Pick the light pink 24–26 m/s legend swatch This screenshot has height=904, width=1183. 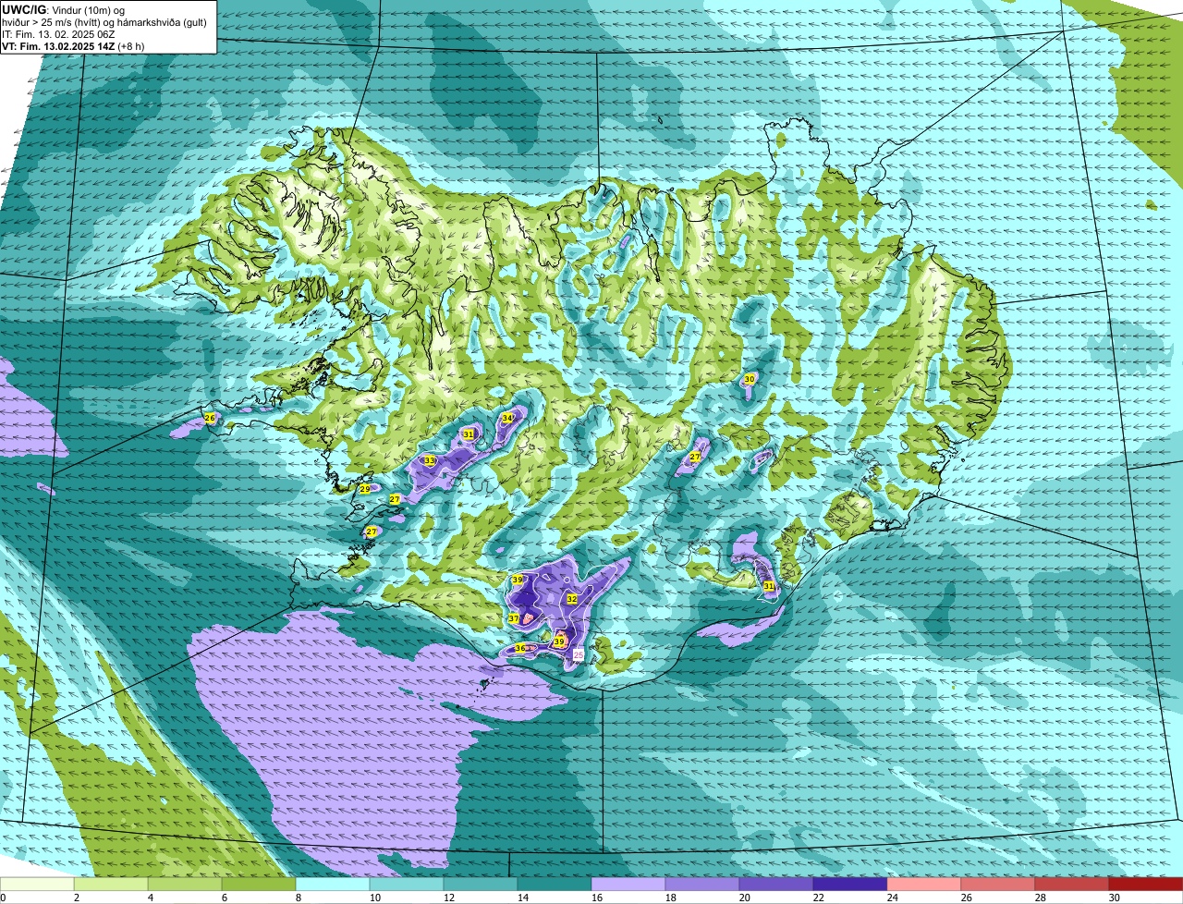[x=924, y=884]
